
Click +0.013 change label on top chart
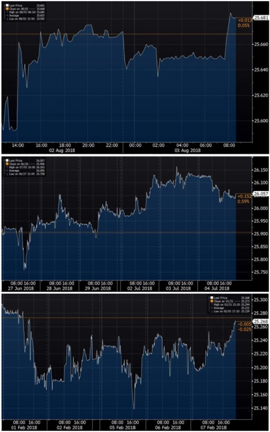244,20
